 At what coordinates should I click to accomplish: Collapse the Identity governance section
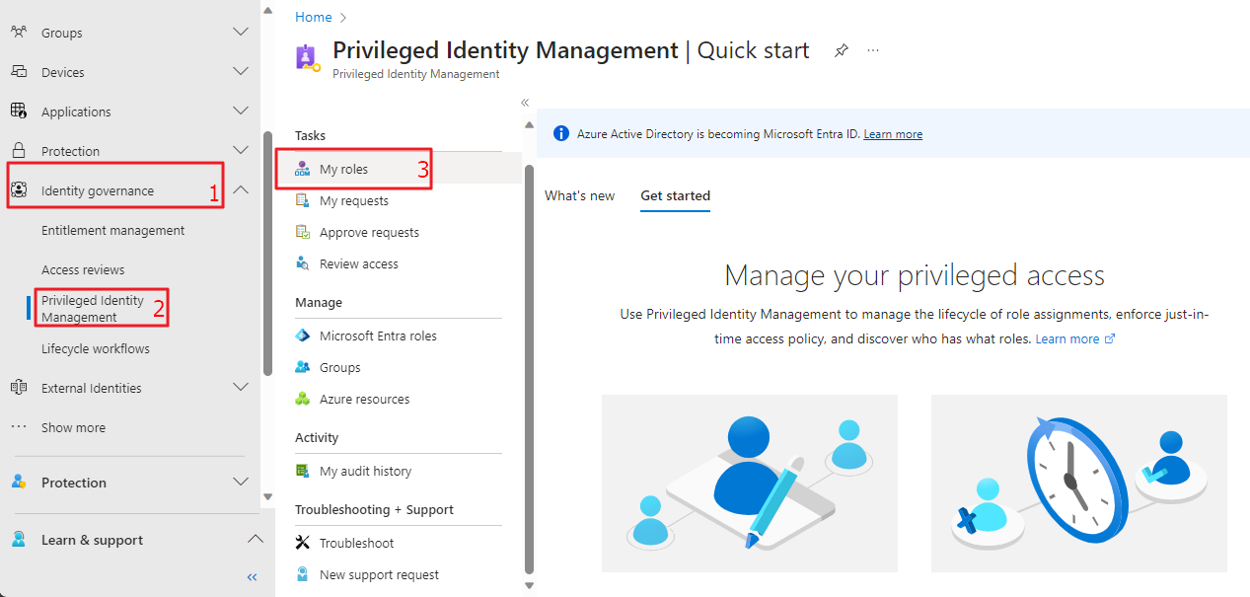coord(240,190)
